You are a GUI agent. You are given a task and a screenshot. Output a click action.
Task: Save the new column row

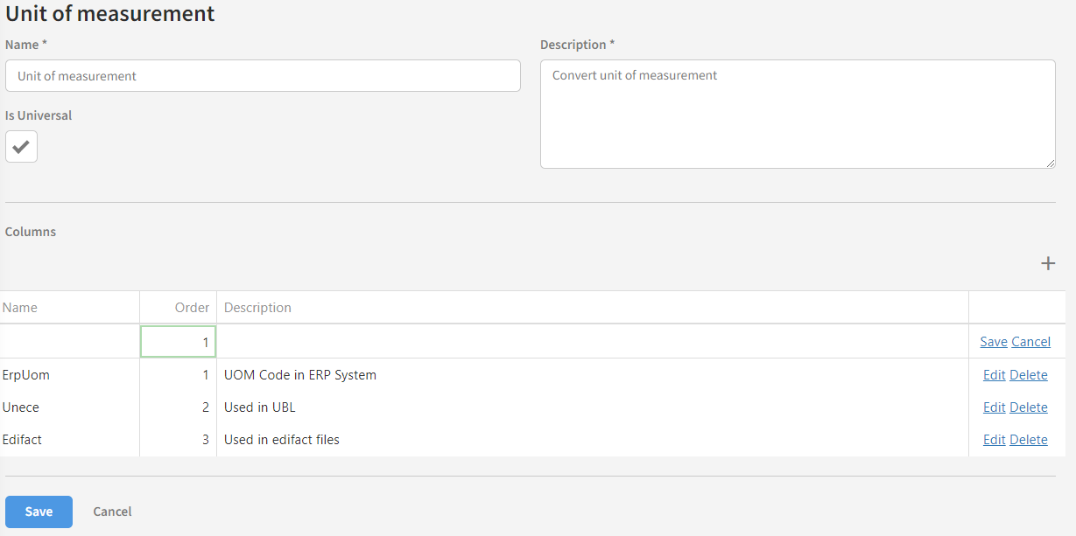(993, 342)
